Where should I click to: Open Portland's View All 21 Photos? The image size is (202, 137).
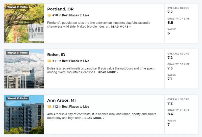point(17,7)
